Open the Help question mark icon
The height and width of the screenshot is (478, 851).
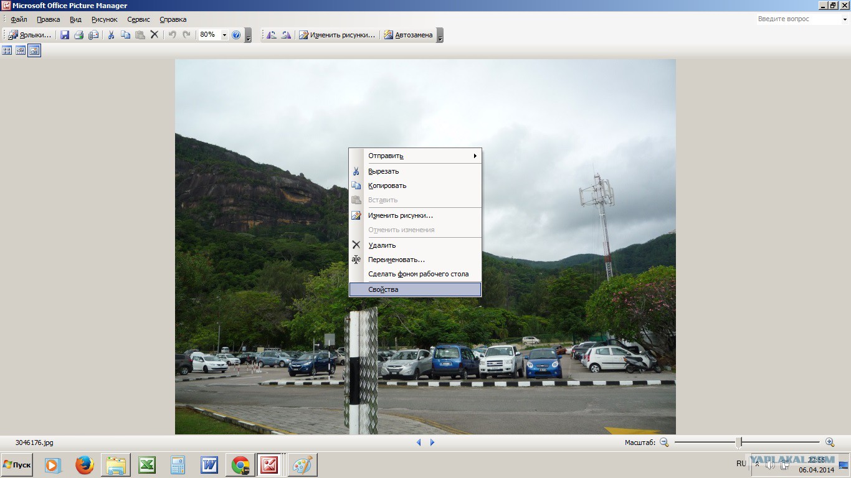coord(236,35)
